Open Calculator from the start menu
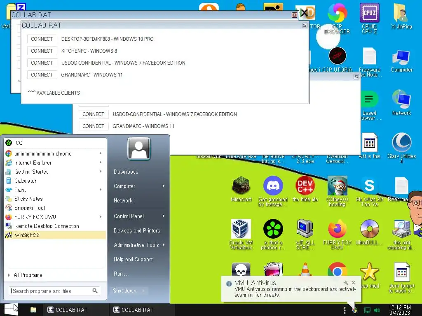 pyautogui.click(x=55, y=181)
